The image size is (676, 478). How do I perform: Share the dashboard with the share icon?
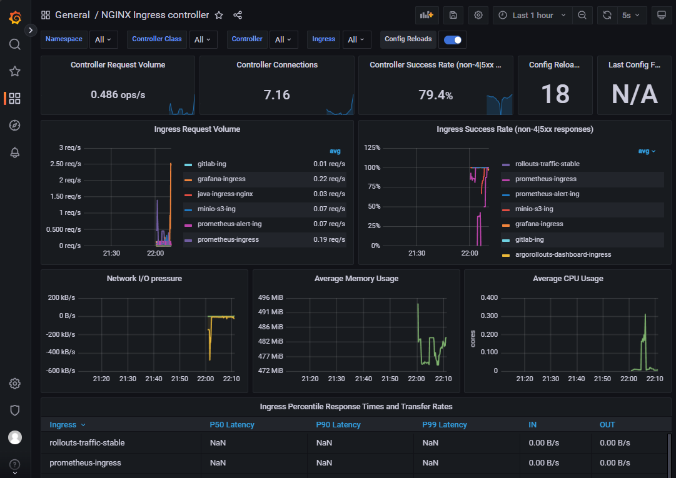pos(238,15)
